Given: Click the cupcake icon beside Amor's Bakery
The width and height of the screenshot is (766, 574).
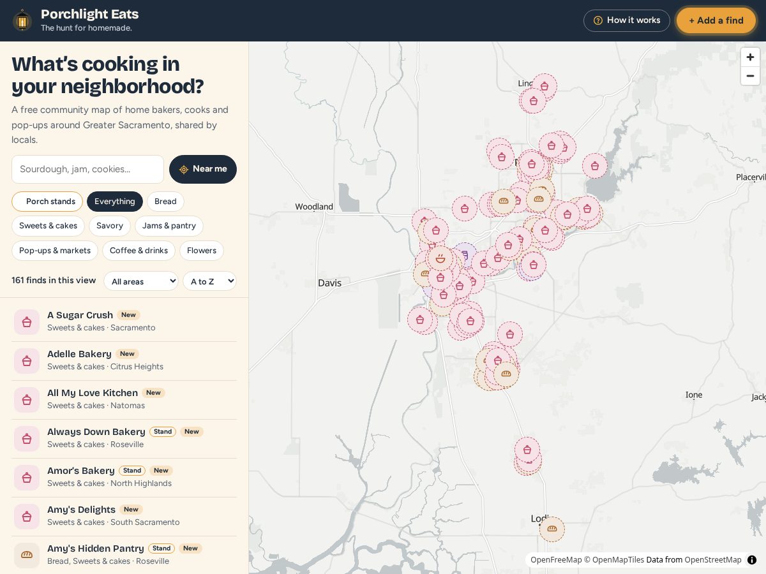Looking at the screenshot, I should pyautogui.click(x=27, y=478).
